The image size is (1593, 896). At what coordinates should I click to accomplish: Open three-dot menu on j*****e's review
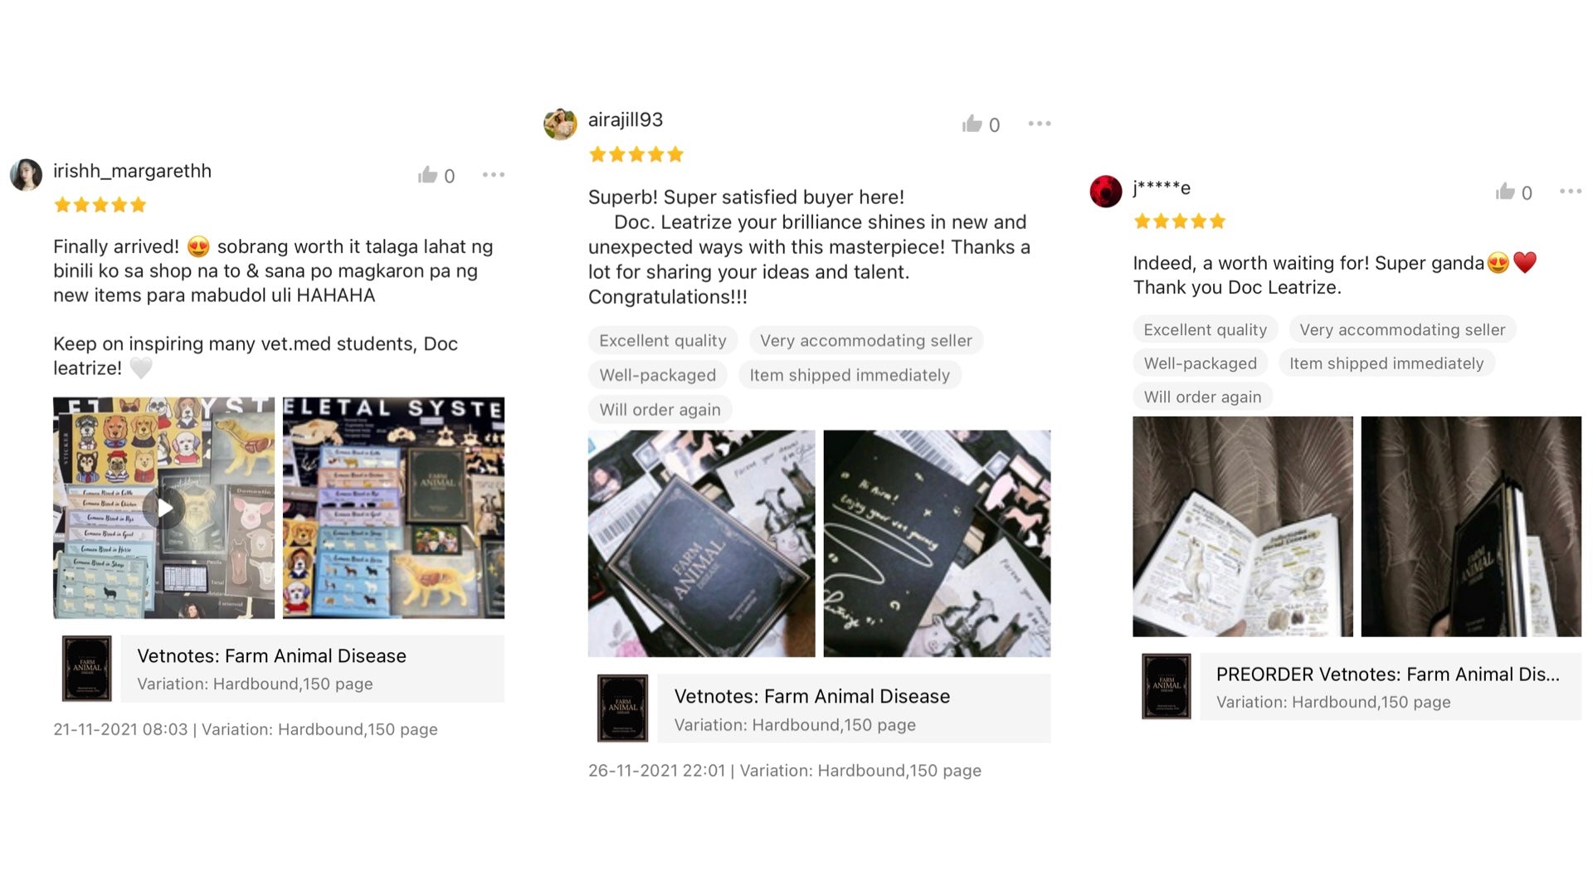(1571, 192)
